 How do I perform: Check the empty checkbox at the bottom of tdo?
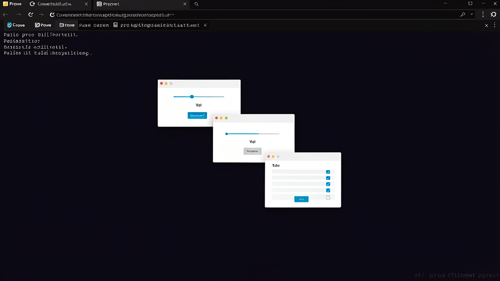point(328,197)
